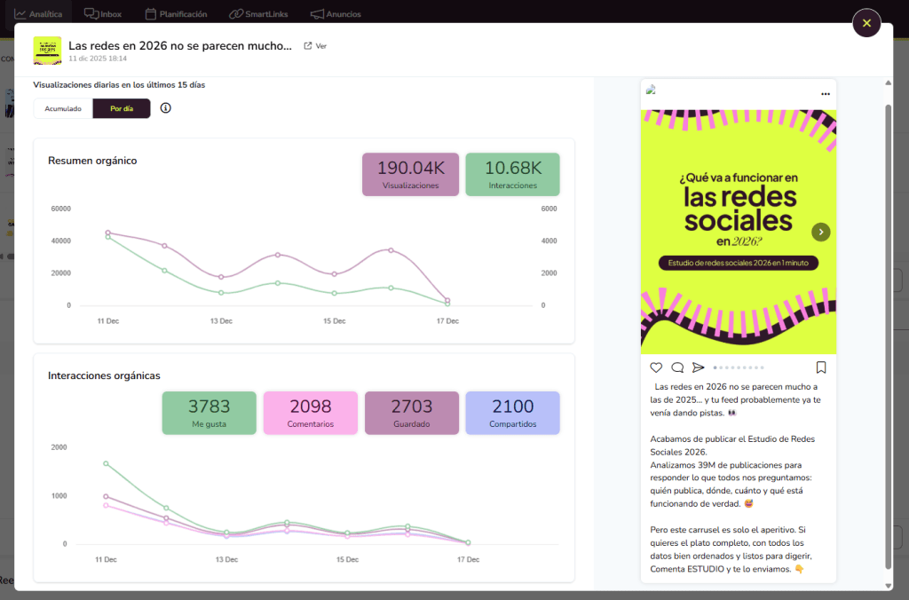Go to next carousel slide arrow

pyautogui.click(x=821, y=233)
